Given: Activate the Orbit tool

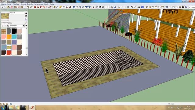Looking at the screenshot, I should (74, 7).
